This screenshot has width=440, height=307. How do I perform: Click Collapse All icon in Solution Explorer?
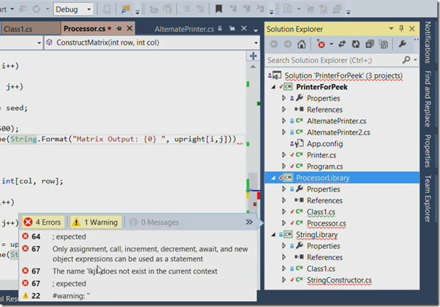click(x=370, y=44)
